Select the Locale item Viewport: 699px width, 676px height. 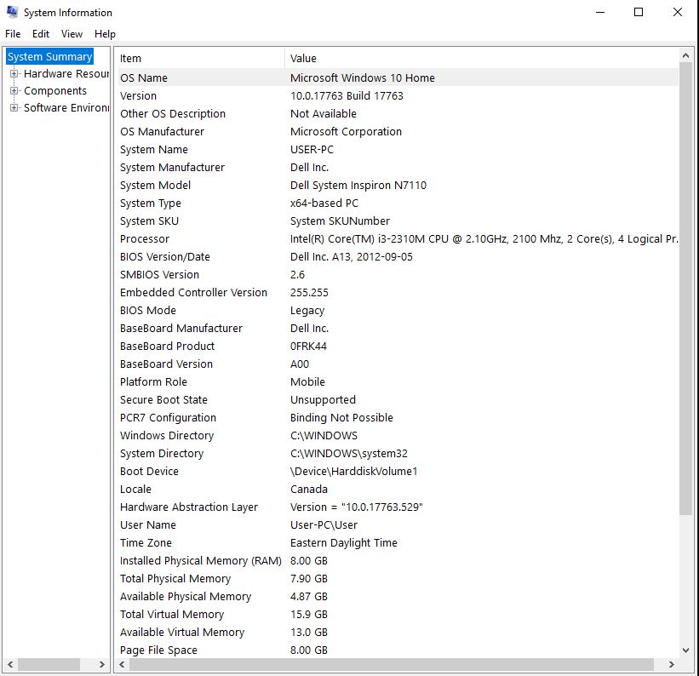(135, 489)
